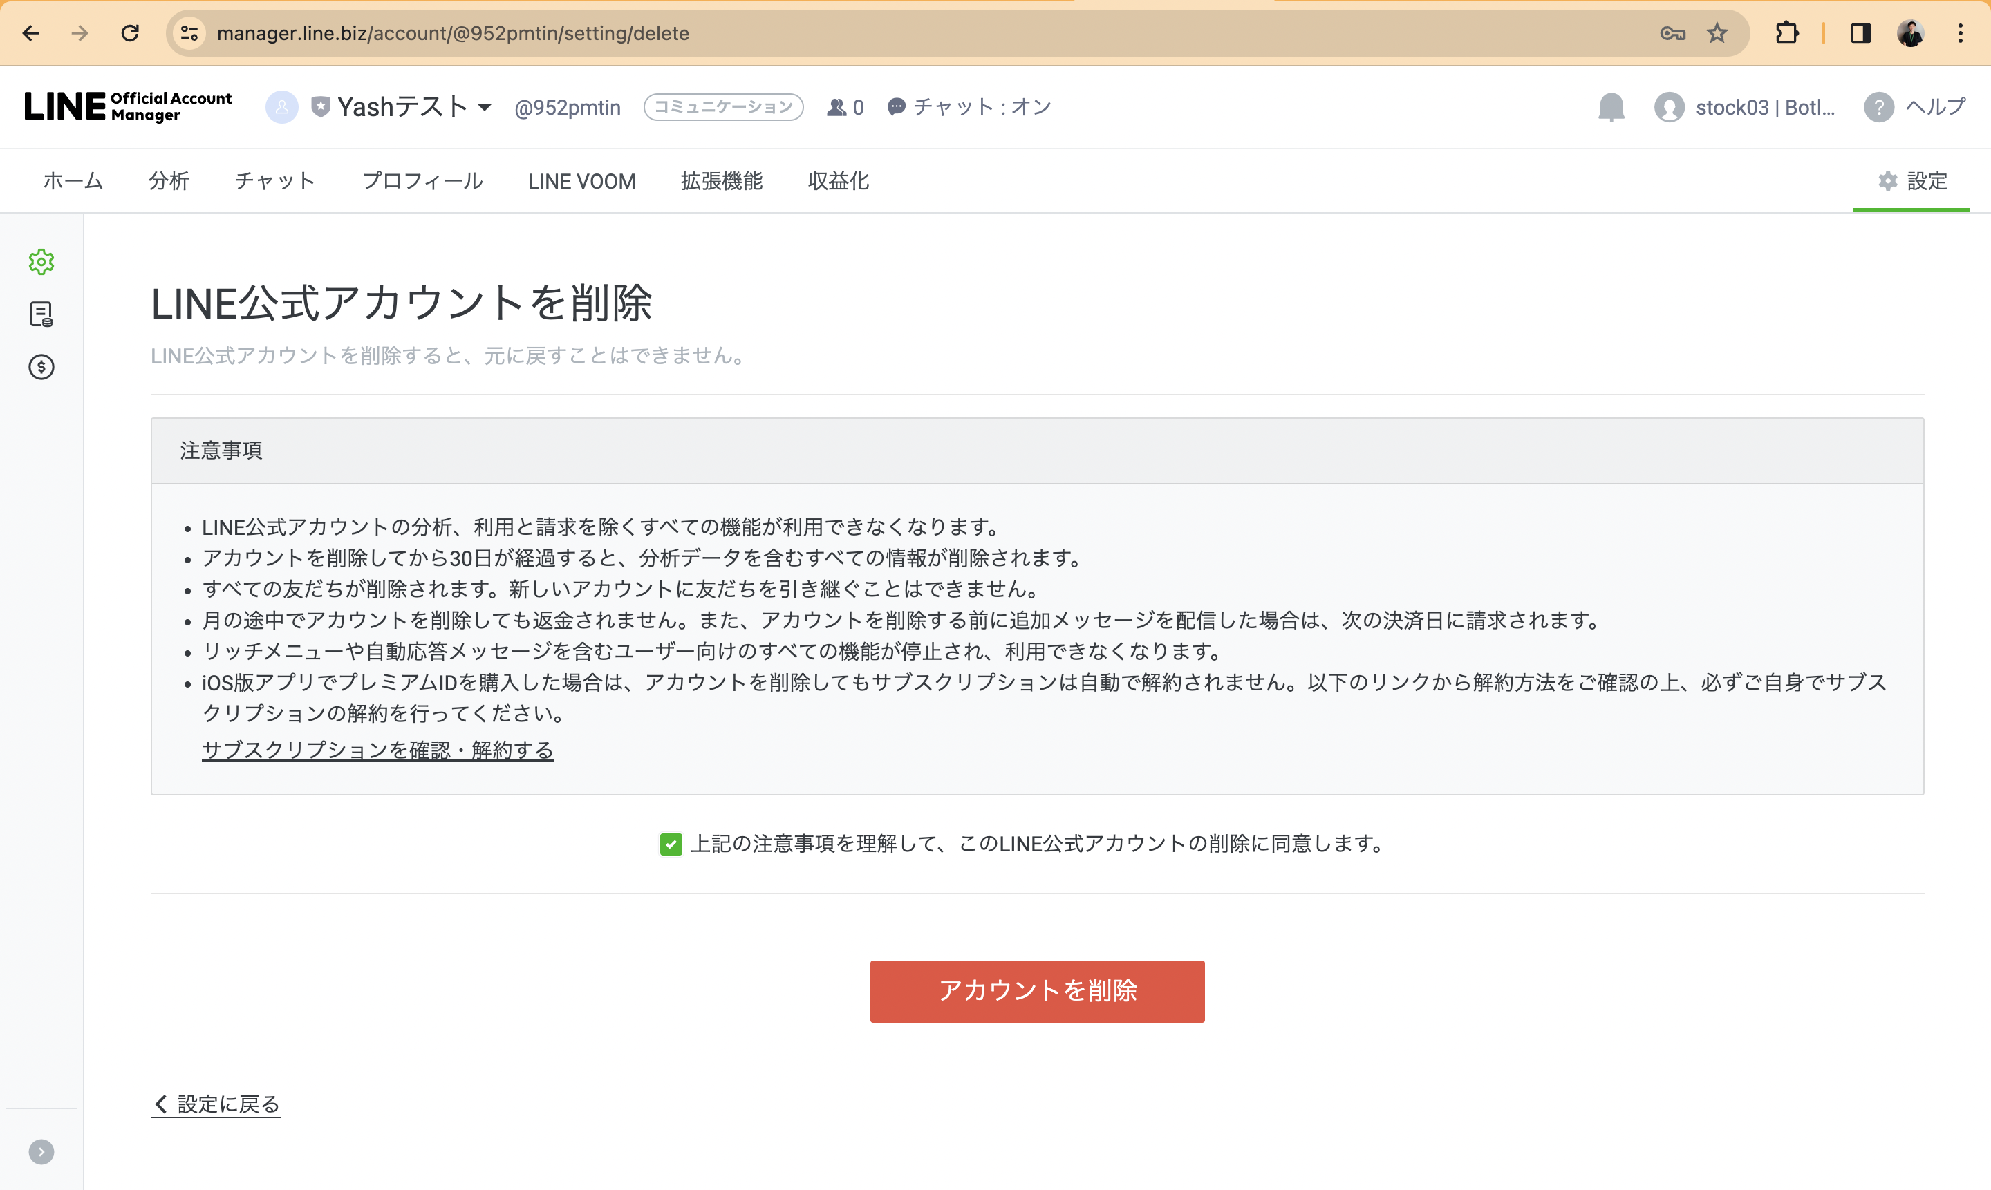Click the password key icon in address bar

(x=1672, y=33)
